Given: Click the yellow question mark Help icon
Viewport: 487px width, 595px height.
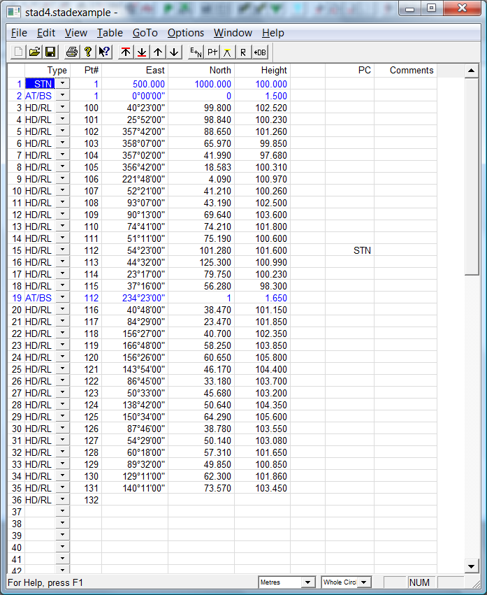Looking at the screenshot, I should (x=88, y=52).
